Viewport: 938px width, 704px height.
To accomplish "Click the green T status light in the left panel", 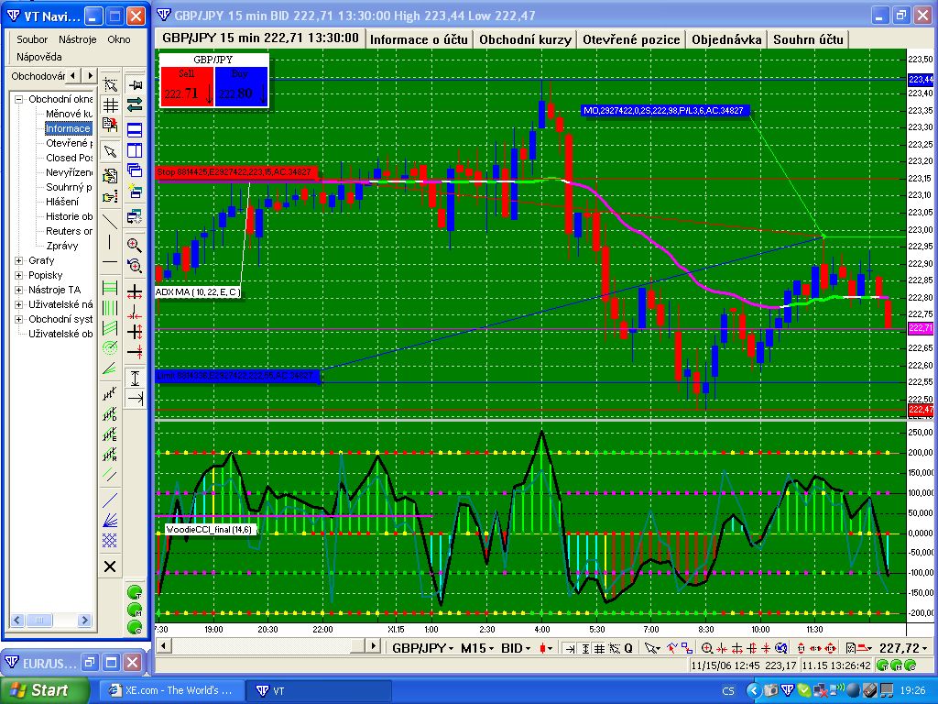I will pos(136,592).
